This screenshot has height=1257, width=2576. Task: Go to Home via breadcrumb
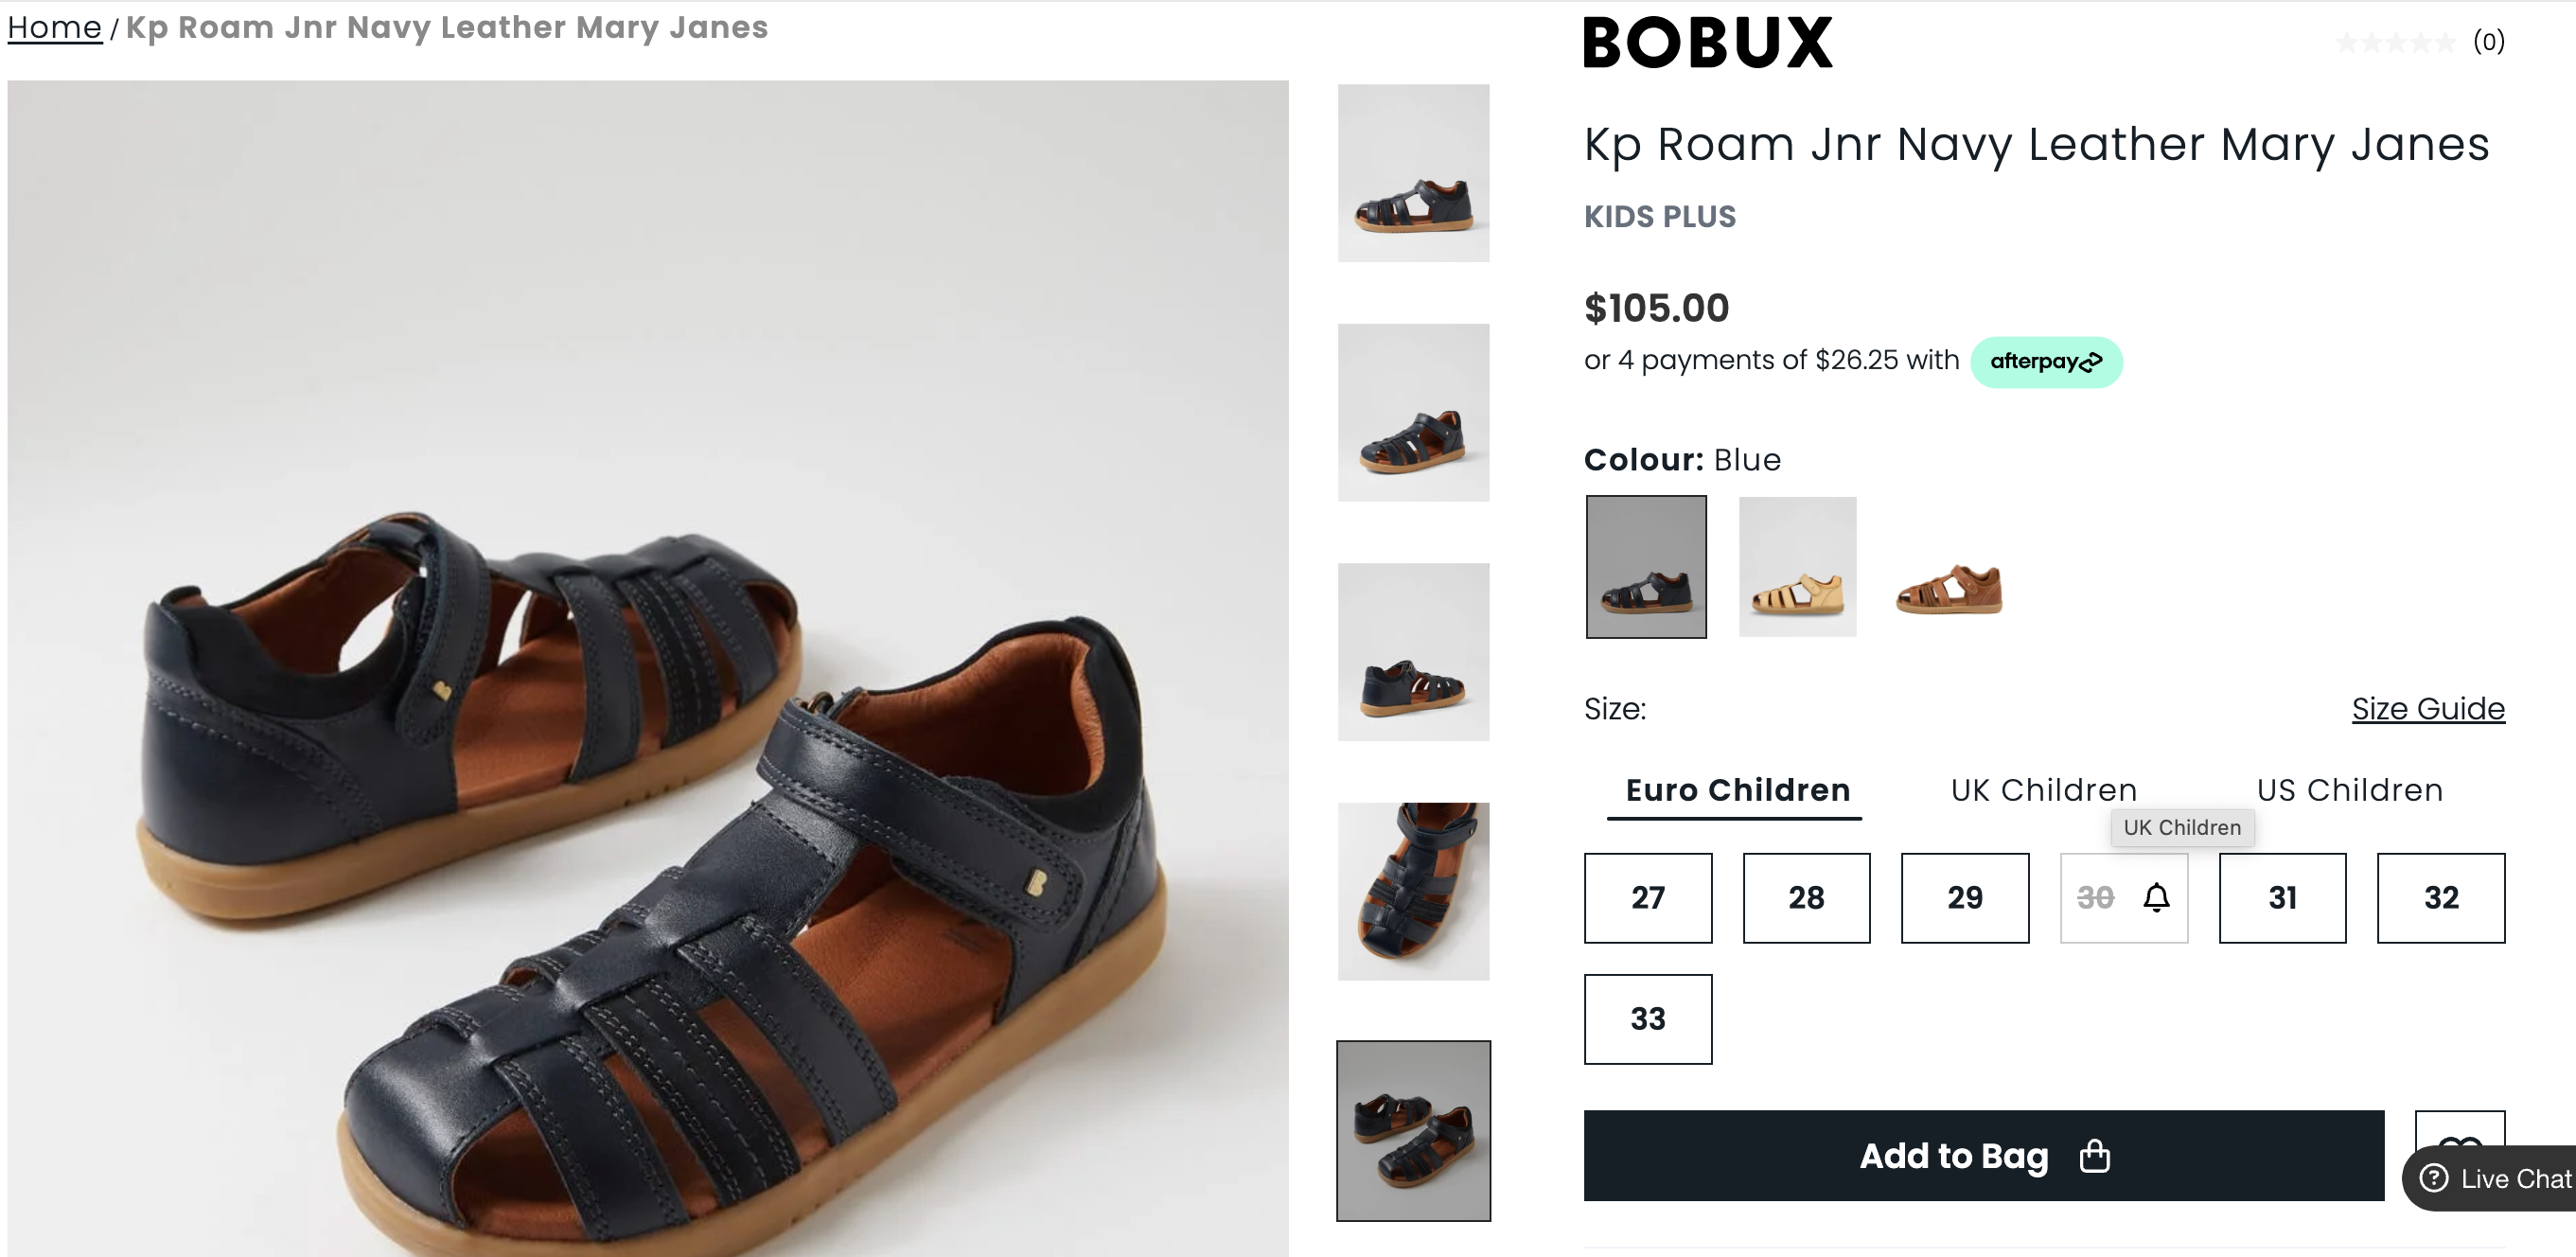pos(54,27)
